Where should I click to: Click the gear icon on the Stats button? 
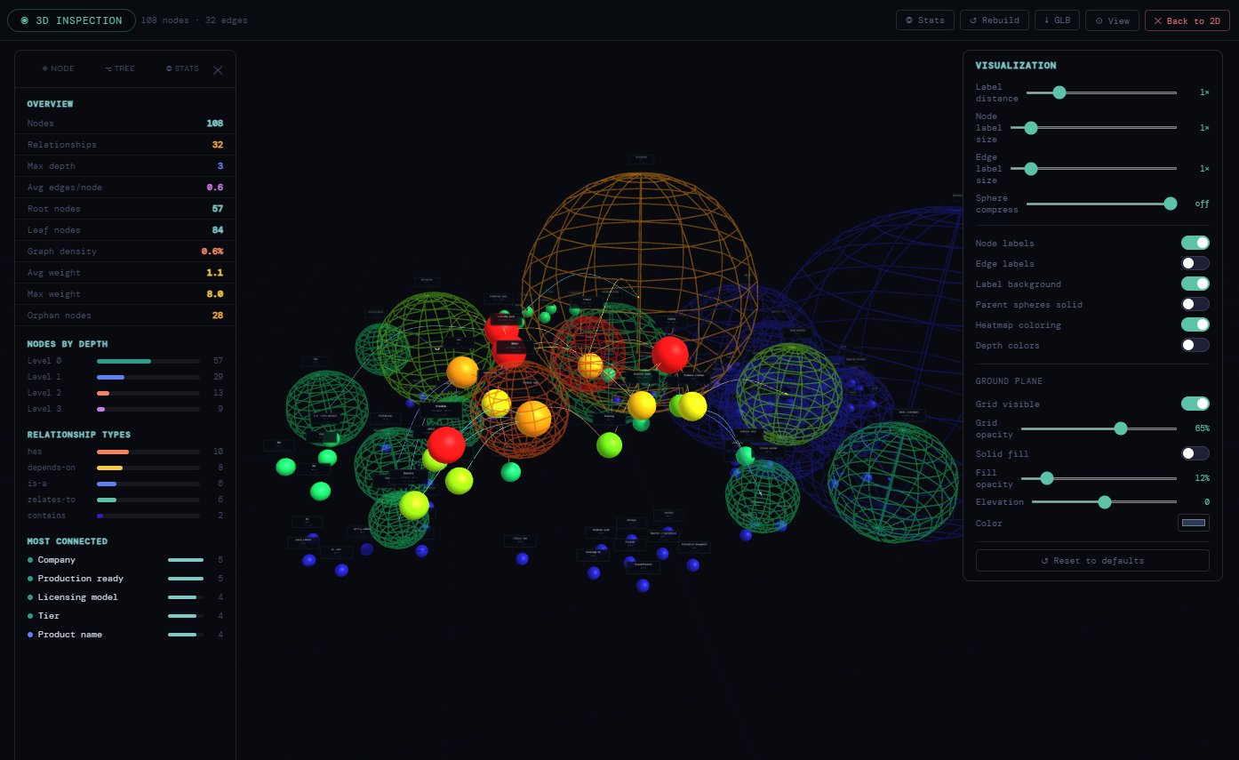(911, 20)
